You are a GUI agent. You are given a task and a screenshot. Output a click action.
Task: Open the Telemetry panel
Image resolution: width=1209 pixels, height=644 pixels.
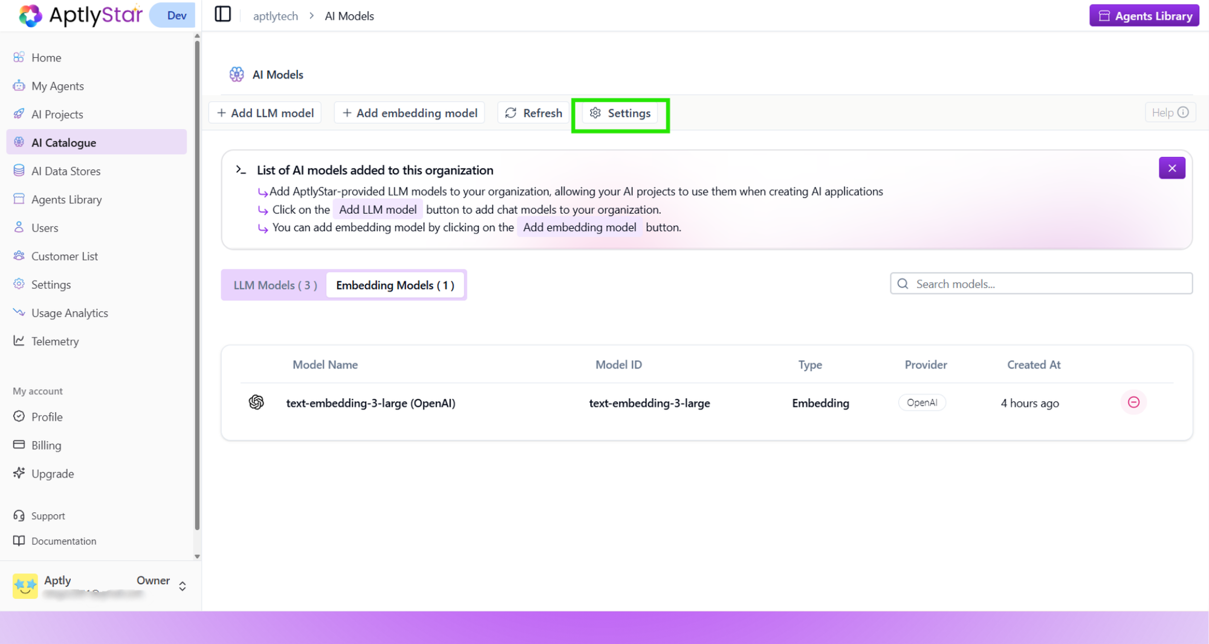click(x=55, y=341)
